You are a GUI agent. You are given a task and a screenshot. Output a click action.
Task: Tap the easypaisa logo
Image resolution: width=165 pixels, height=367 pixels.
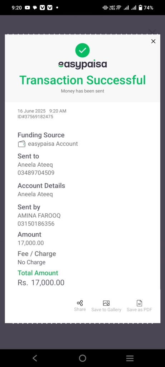point(82,65)
